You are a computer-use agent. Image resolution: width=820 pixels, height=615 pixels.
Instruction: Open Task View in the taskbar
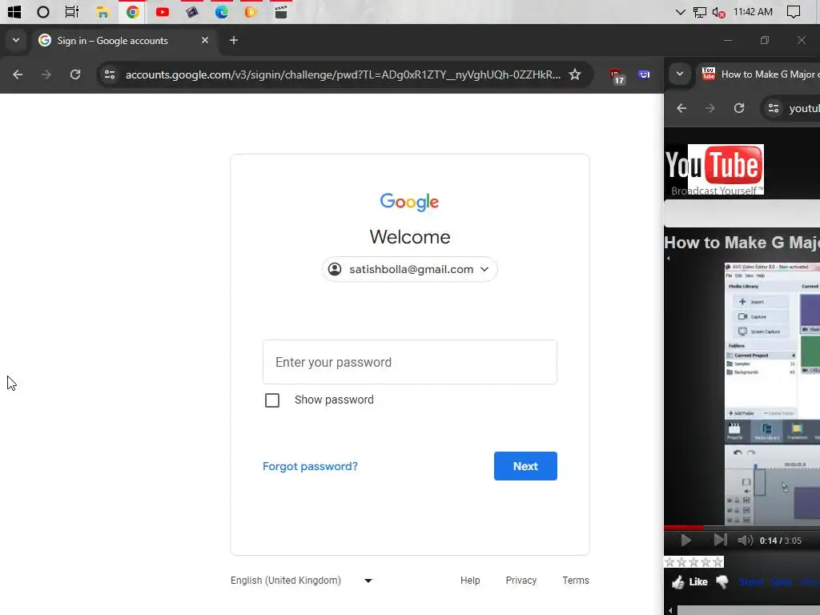pos(71,11)
